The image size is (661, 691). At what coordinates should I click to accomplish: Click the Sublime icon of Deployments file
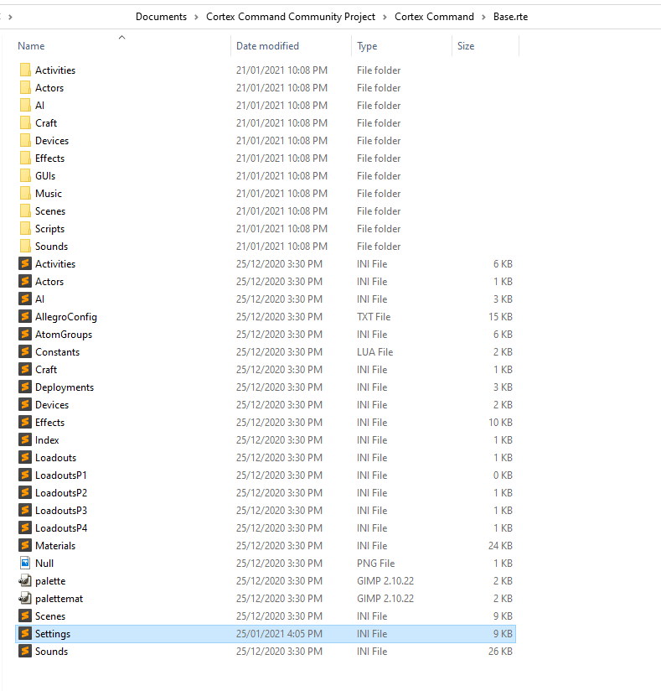(x=25, y=387)
